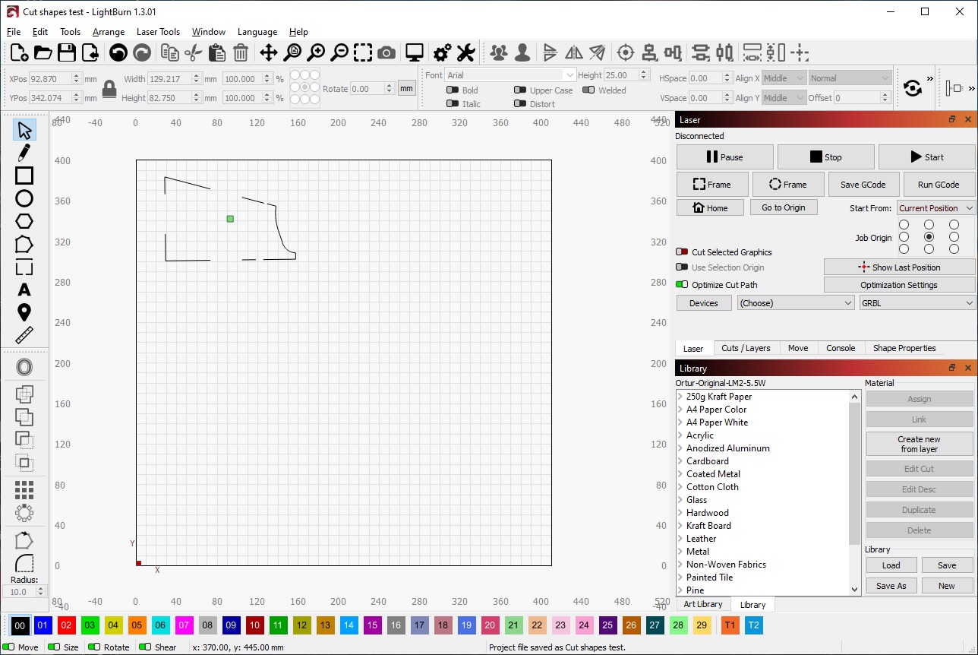The width and height of the screenshot is (978, 655).
Task: Toggle Cut Selected Graphics switch
Action: click(x=682, y=252)
